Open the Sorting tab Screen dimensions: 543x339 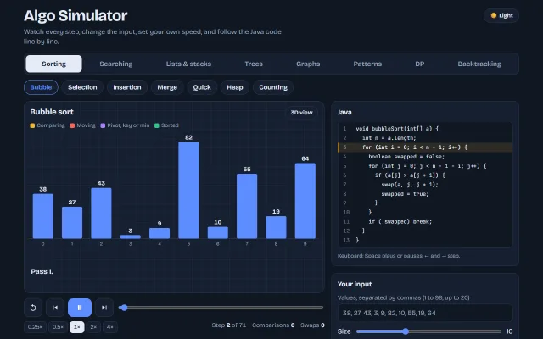pos(53,64)
